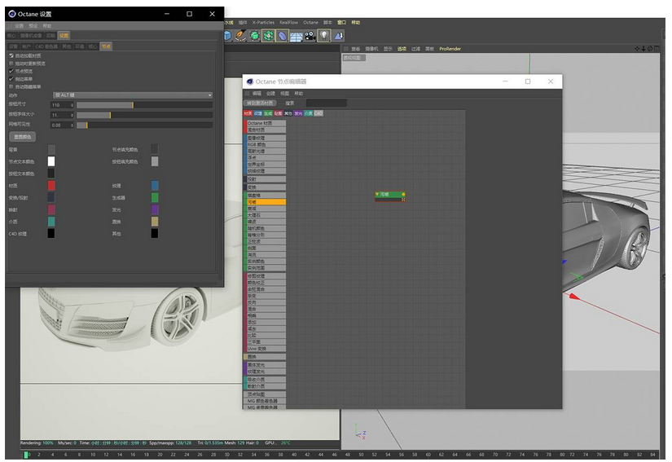672x462 pixels.
Task: Click the viewport rotate navigation icon
Action: [650, 49]
